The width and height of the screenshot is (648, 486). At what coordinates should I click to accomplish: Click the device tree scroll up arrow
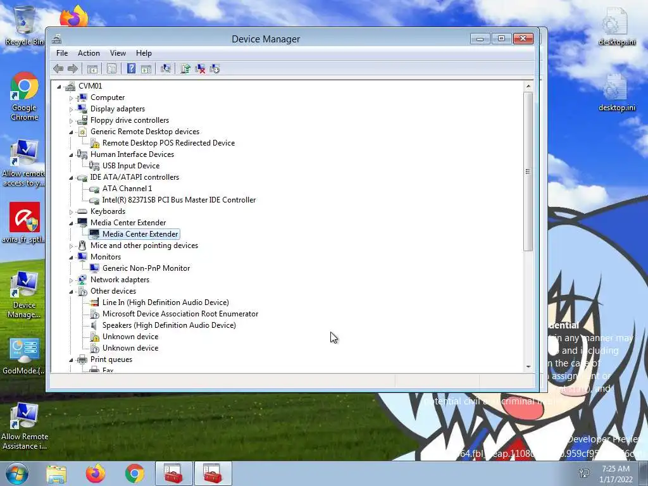(528, 86)
